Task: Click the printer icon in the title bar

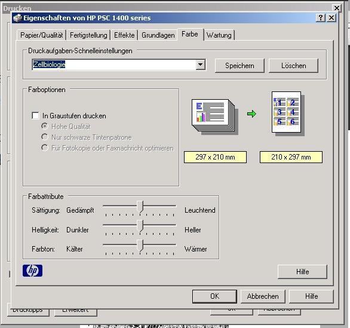Action: [x=18, y=18]
